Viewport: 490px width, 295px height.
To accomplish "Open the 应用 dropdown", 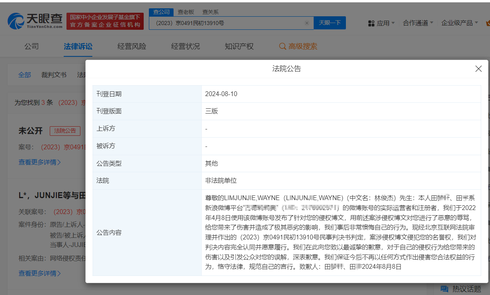I will point(383,23).
